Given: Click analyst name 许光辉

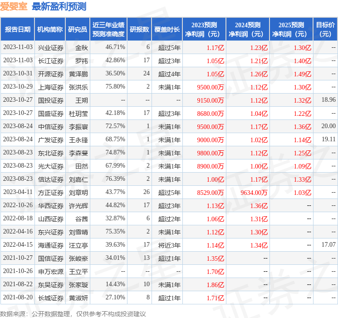Looking at the screenshot, I should click(78, 206).
